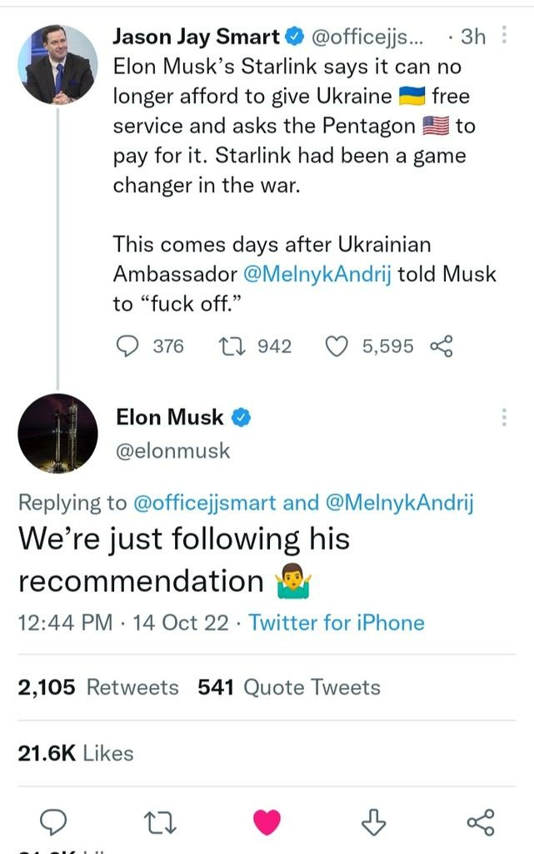Open the Elon Musk display name
Viewport: 534px width, 854px height.
[x=170, y=417]
